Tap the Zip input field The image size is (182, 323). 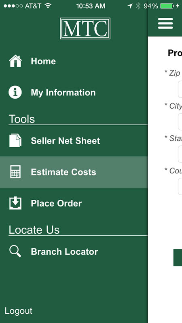[x=180, y=89]
